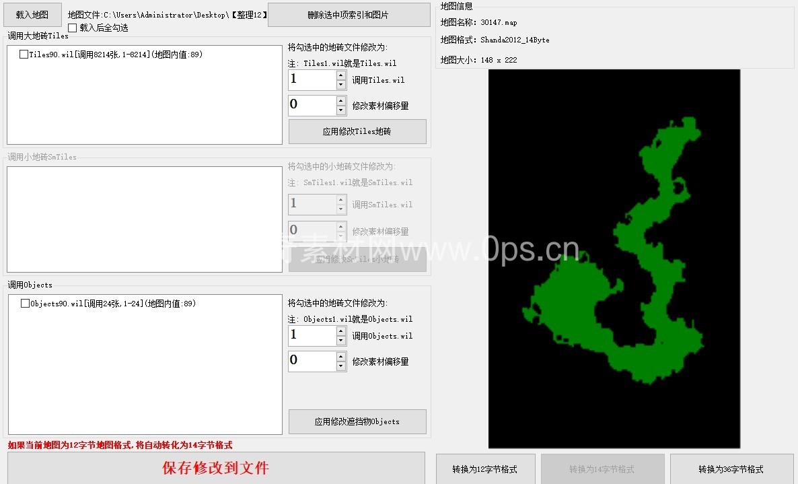Click 转换为12字节格式 button
The height and width of the screenshot is (484, 798).
pyautogui.click(x=485, y=469)
